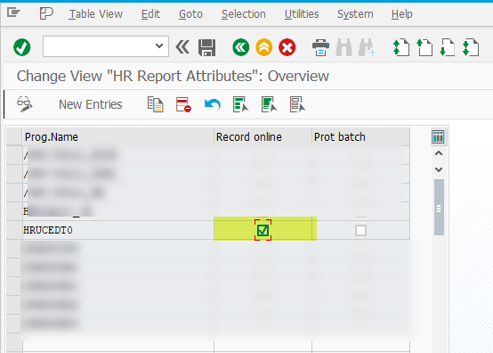Save changes with the floppy disk icon
Screen dimensions: 493x353
(206, 47)
